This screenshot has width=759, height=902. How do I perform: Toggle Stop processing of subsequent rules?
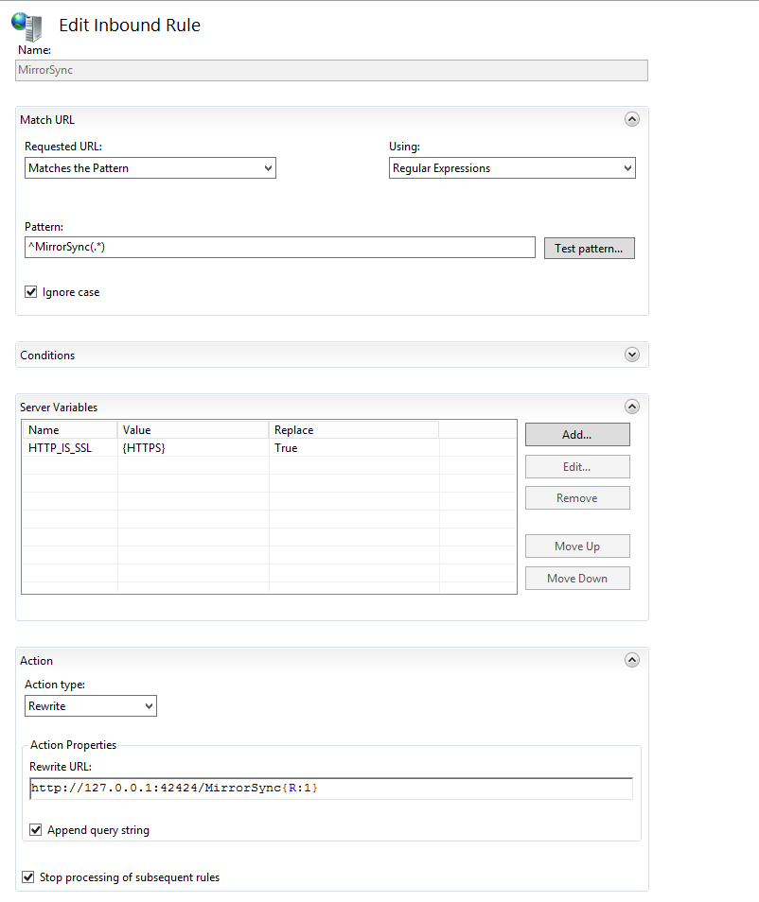point(27,876)
